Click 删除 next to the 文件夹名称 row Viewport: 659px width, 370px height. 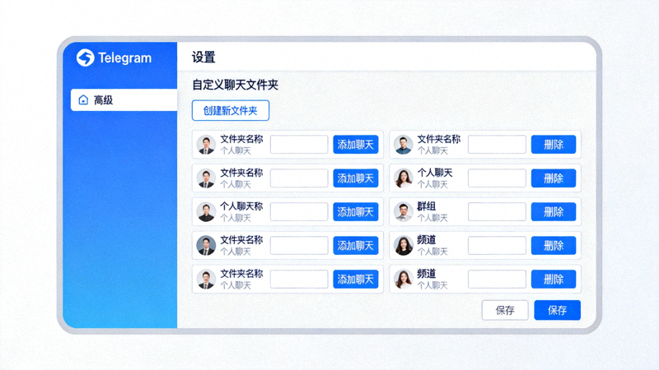(x=553, y=145)
